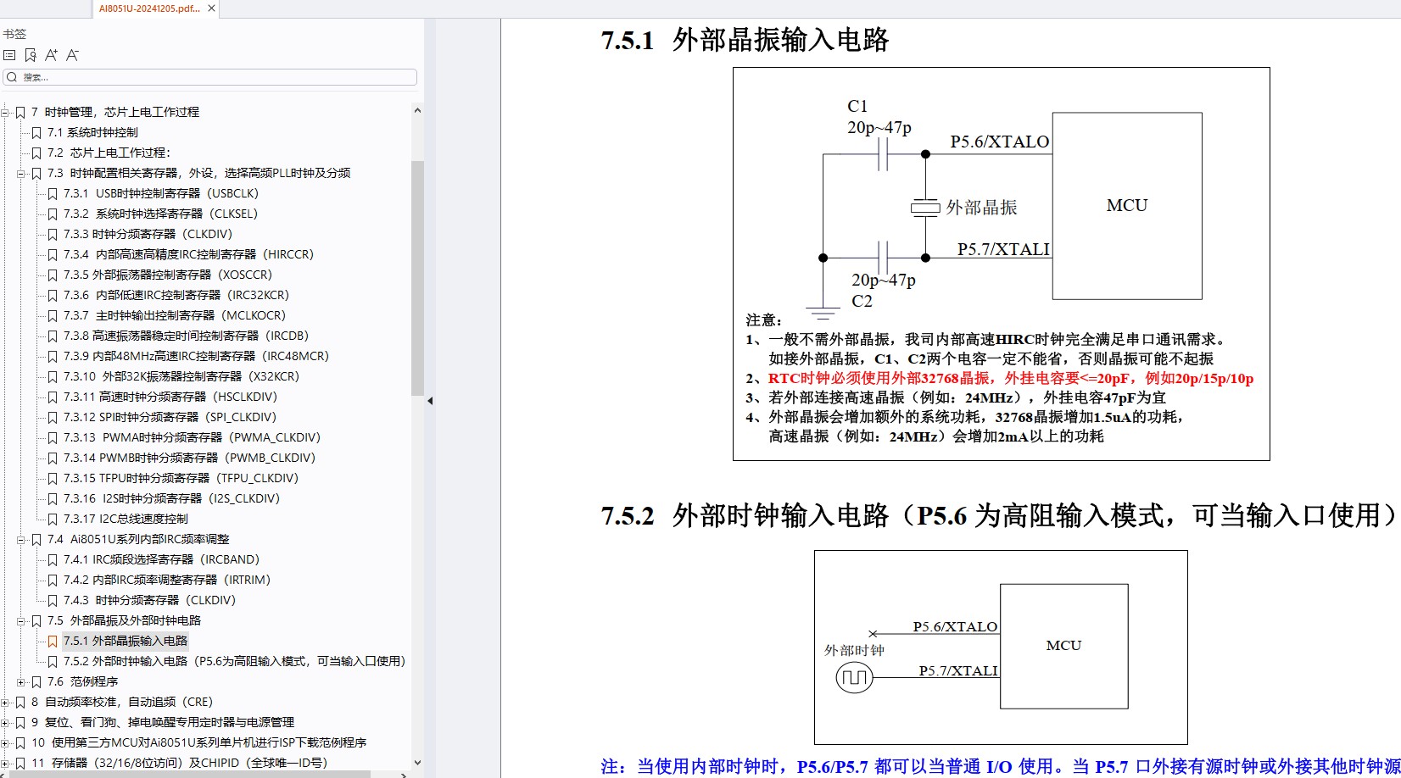Select bookmark 11 存储器及CHIPID
Image resolution: width=1401 pixels, height=778 pixels.
(179, 763)
